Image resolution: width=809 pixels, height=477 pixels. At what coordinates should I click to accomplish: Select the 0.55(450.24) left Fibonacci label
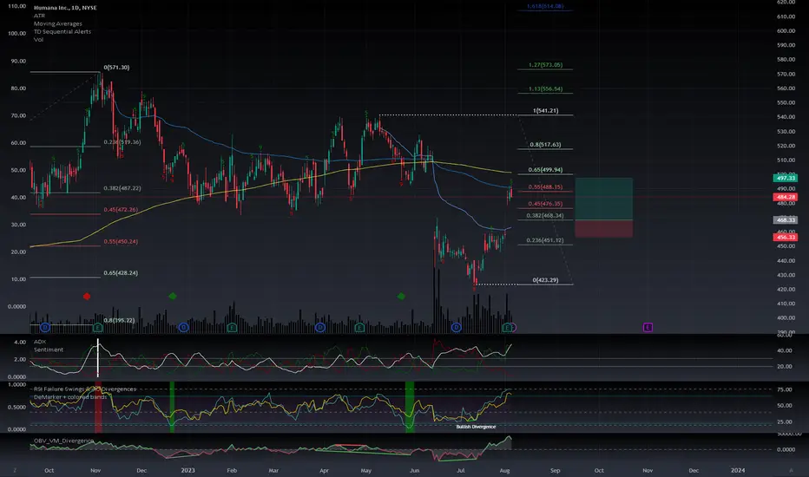pyautogui.click(x=121, y=241)
